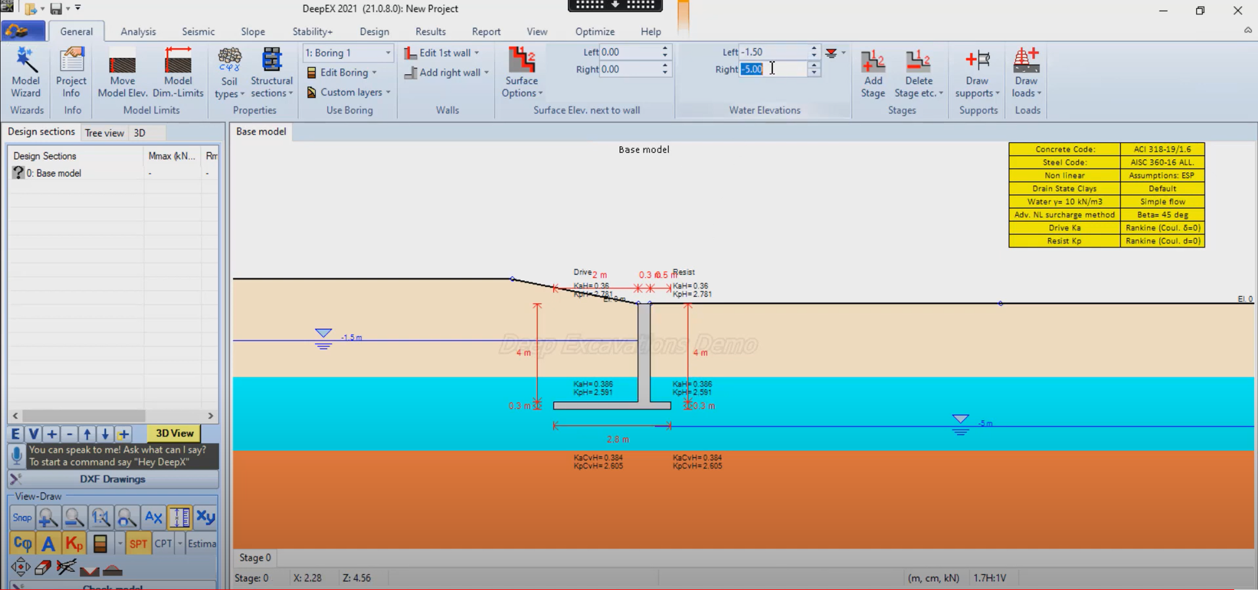Expand the Edit Boring dropdown arrow
1258x590 pixels.
click(x=375, y=73)
